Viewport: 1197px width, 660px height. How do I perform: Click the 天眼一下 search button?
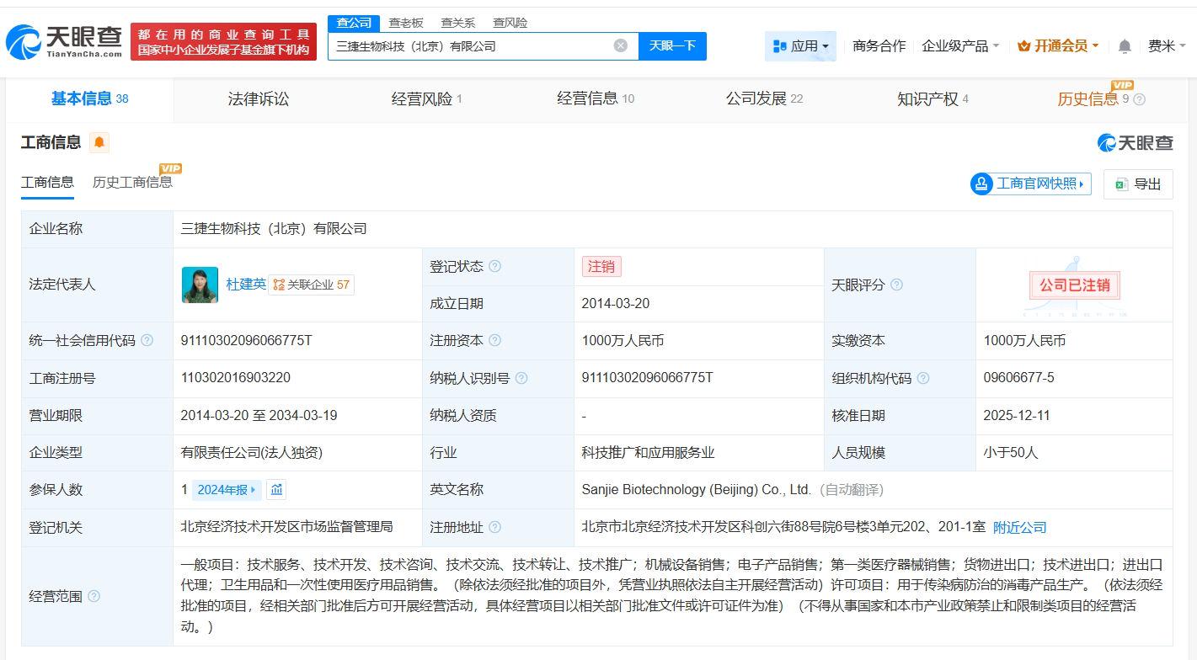(672, 45)
